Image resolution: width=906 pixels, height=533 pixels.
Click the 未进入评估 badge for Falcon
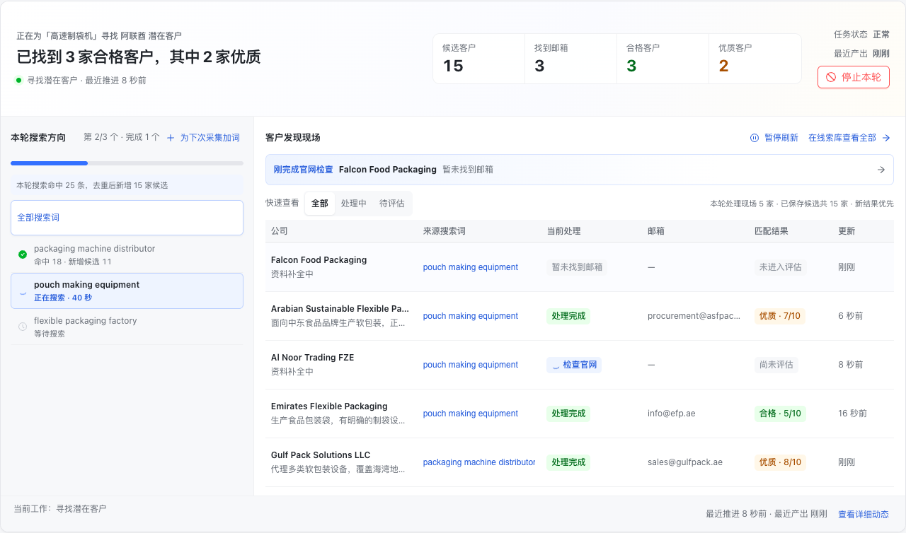780,267
